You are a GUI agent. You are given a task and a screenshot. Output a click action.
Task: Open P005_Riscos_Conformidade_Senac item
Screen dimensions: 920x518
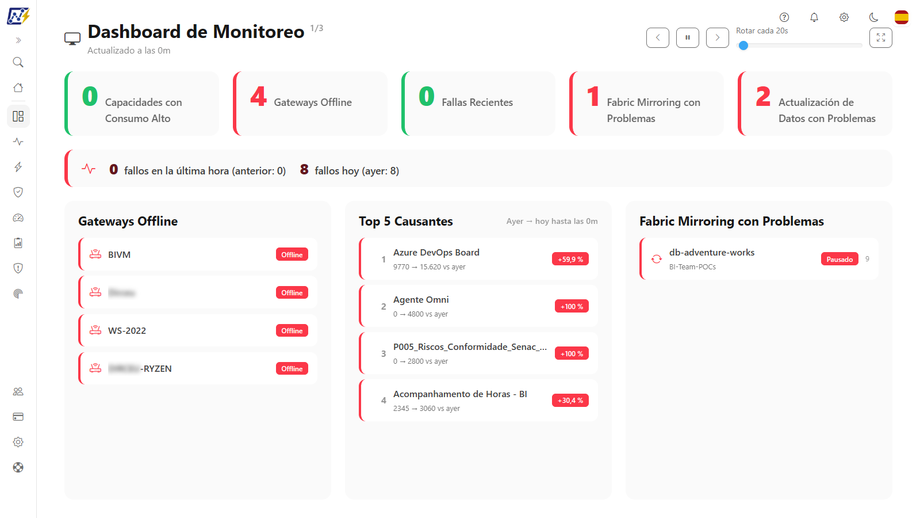(x=478, y=353)
